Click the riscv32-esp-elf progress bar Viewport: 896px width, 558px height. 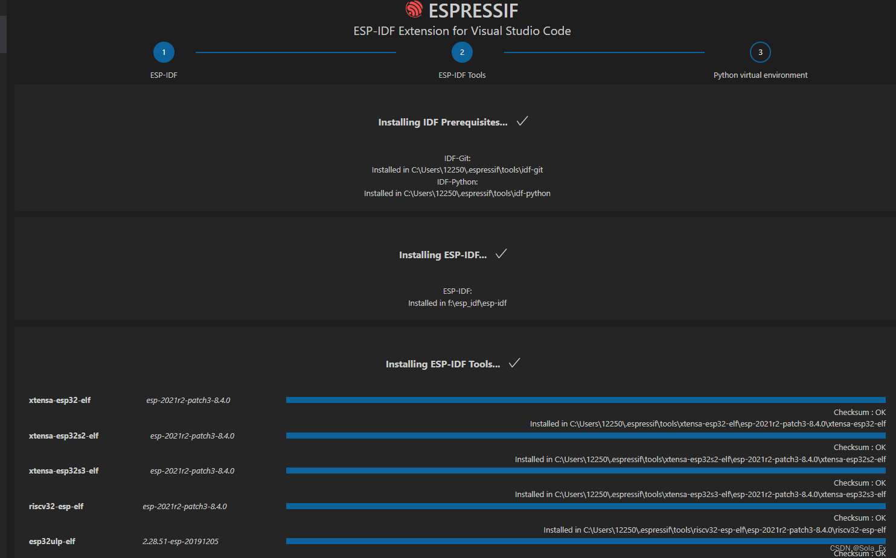click(x=586, y=506)
